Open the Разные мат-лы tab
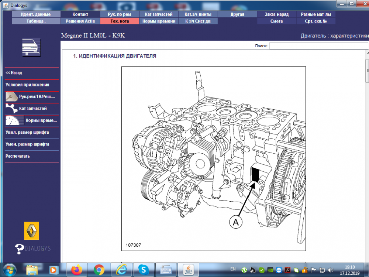 (316, 14)
